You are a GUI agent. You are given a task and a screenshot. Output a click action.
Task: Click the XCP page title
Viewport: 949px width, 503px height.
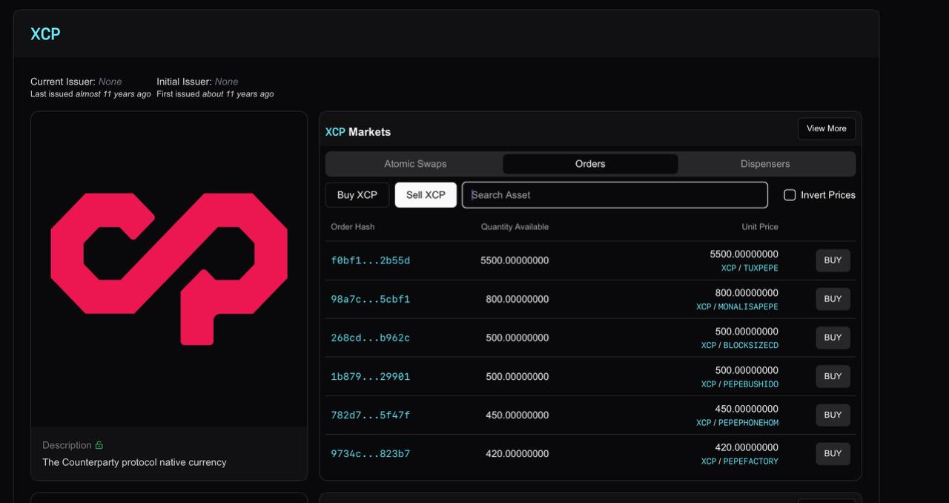[x=45, y=33]
